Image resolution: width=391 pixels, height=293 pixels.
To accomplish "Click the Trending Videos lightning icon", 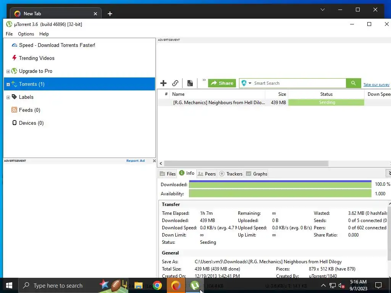I will (x=15, y=58).
